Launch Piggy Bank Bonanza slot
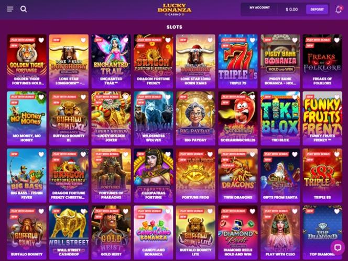Screen dimensions: 348x261 (x=280, y=61)
